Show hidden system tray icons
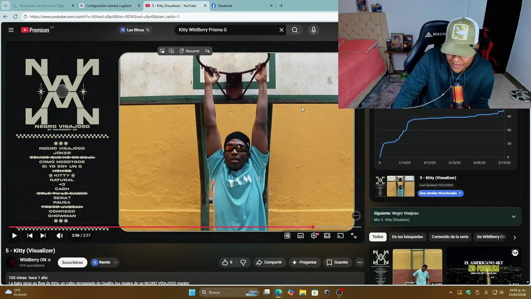 (x=451, y=292)
